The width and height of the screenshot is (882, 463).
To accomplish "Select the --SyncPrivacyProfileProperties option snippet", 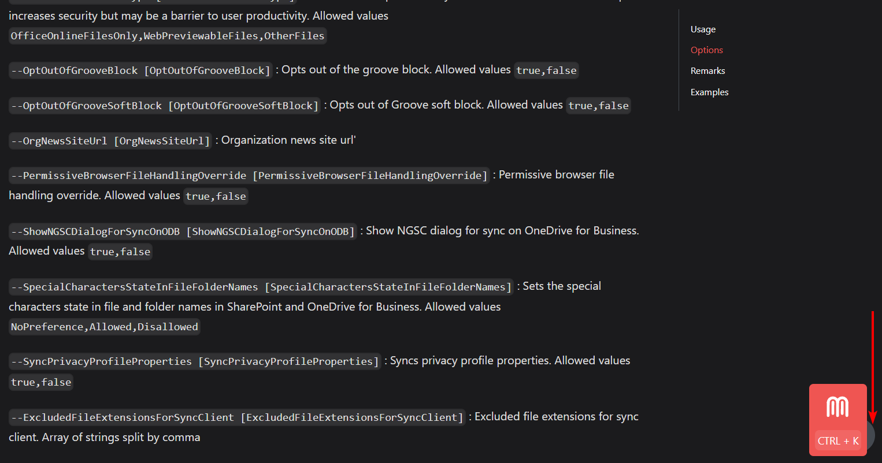I will point(194,361).
